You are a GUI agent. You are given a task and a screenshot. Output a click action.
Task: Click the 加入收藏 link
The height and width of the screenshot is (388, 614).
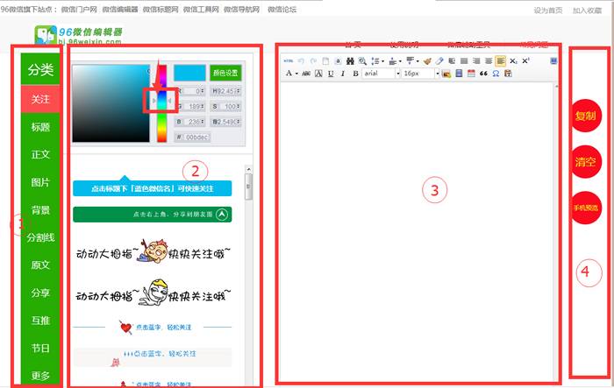click(x=587, y=11)
